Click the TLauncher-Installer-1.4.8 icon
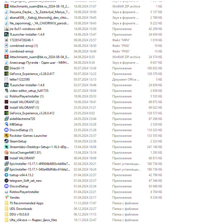199x223 pixels. [x=6, y=85]
